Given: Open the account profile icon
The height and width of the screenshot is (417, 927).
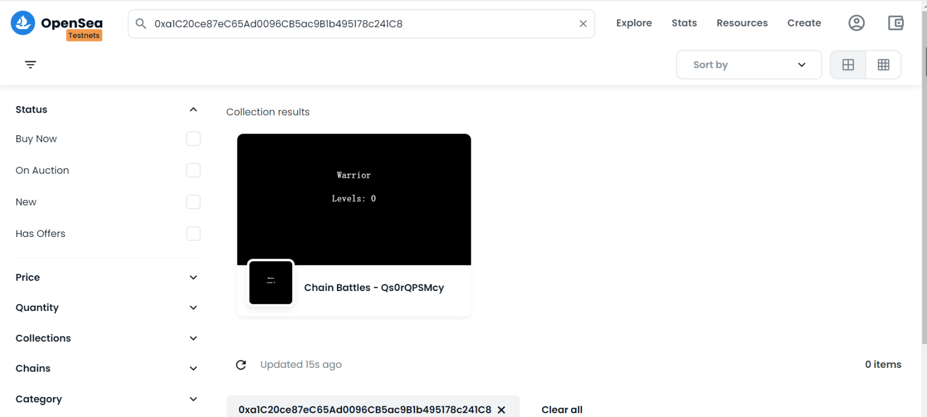Looking at the screenshot, I should coord(856,23).
